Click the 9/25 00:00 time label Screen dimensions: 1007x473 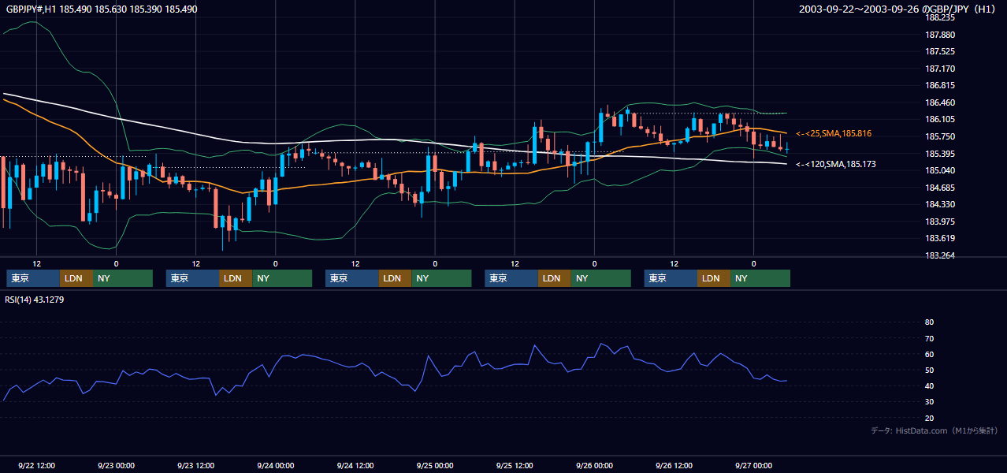coord(435,466)
